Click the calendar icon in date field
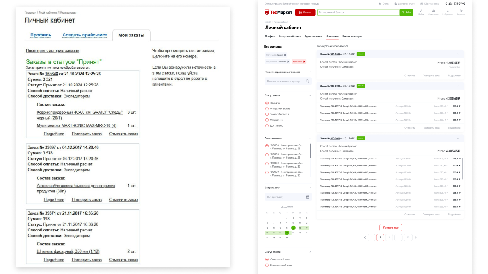 308,197
